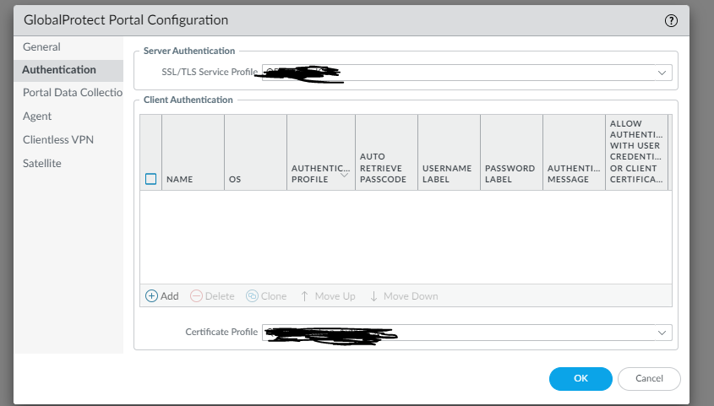This screenshot has width=714, height=406.
Task: Click Allow Authentication with User Credentials header
Action: click(x=636, y=153)
